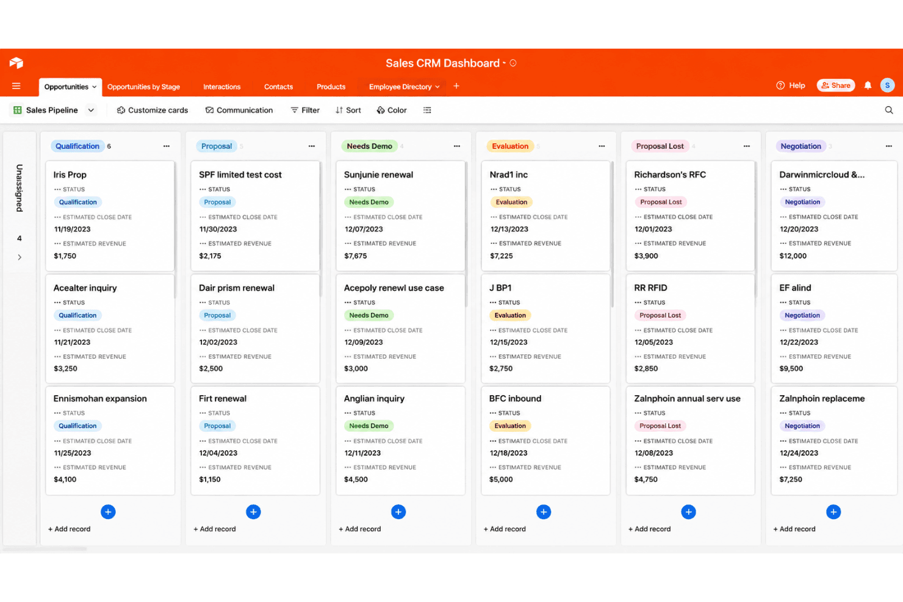This screenshot has width=903, height=602.
Task: Open the Filter option
Action: coord(305,110)
